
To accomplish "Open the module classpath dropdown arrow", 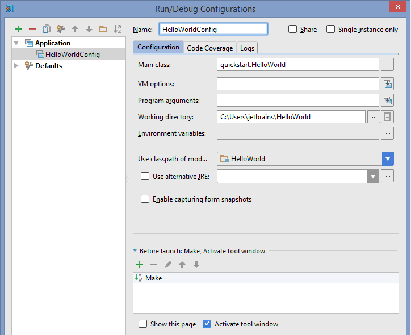I will pyautogui.click(x=388, y=159).
